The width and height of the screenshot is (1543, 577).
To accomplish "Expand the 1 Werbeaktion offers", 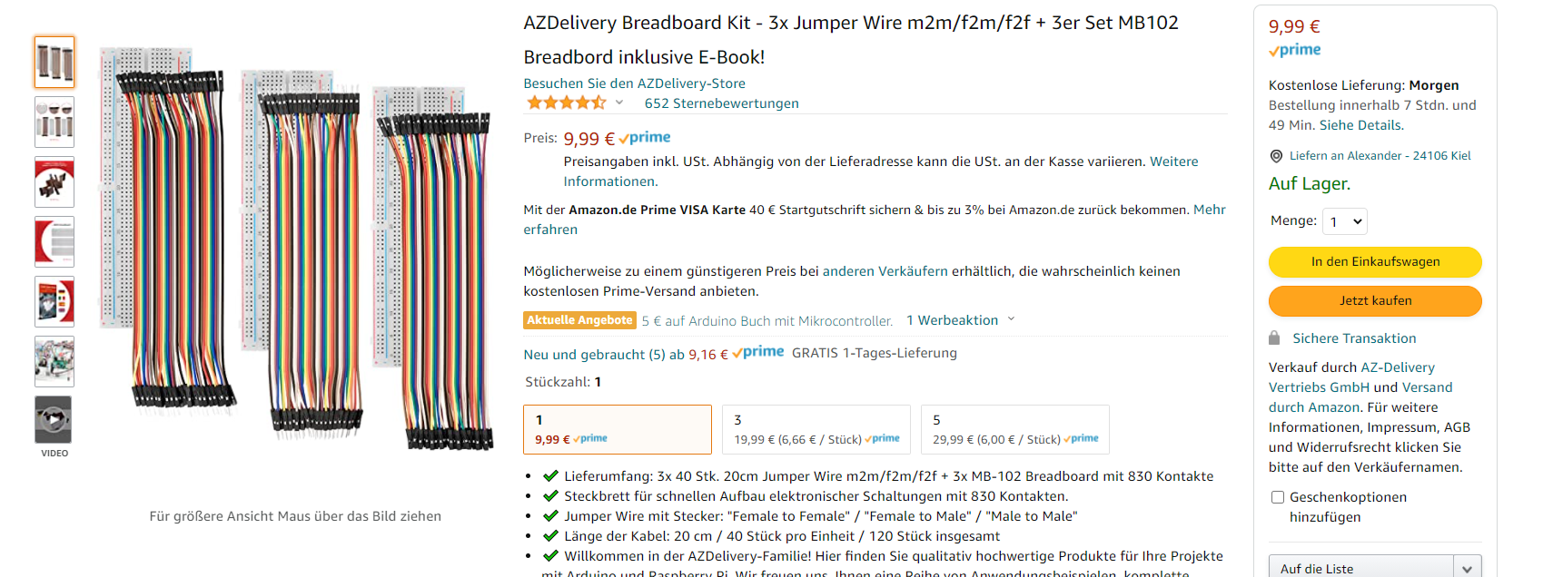I will tap(960, 320).
